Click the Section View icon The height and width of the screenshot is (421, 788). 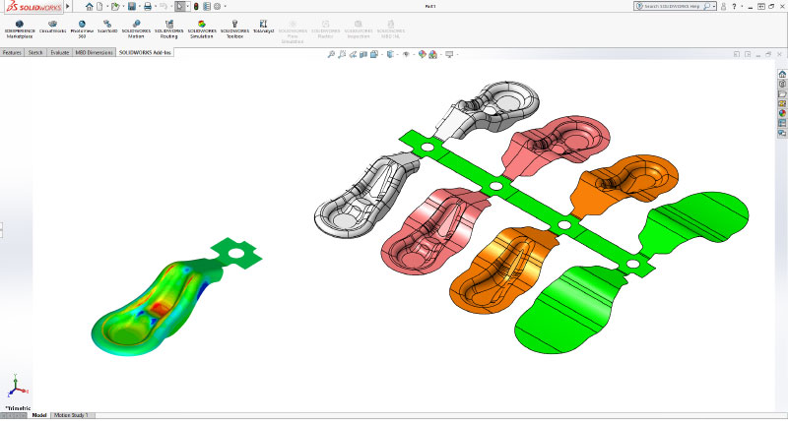click(x=363, y=54)
